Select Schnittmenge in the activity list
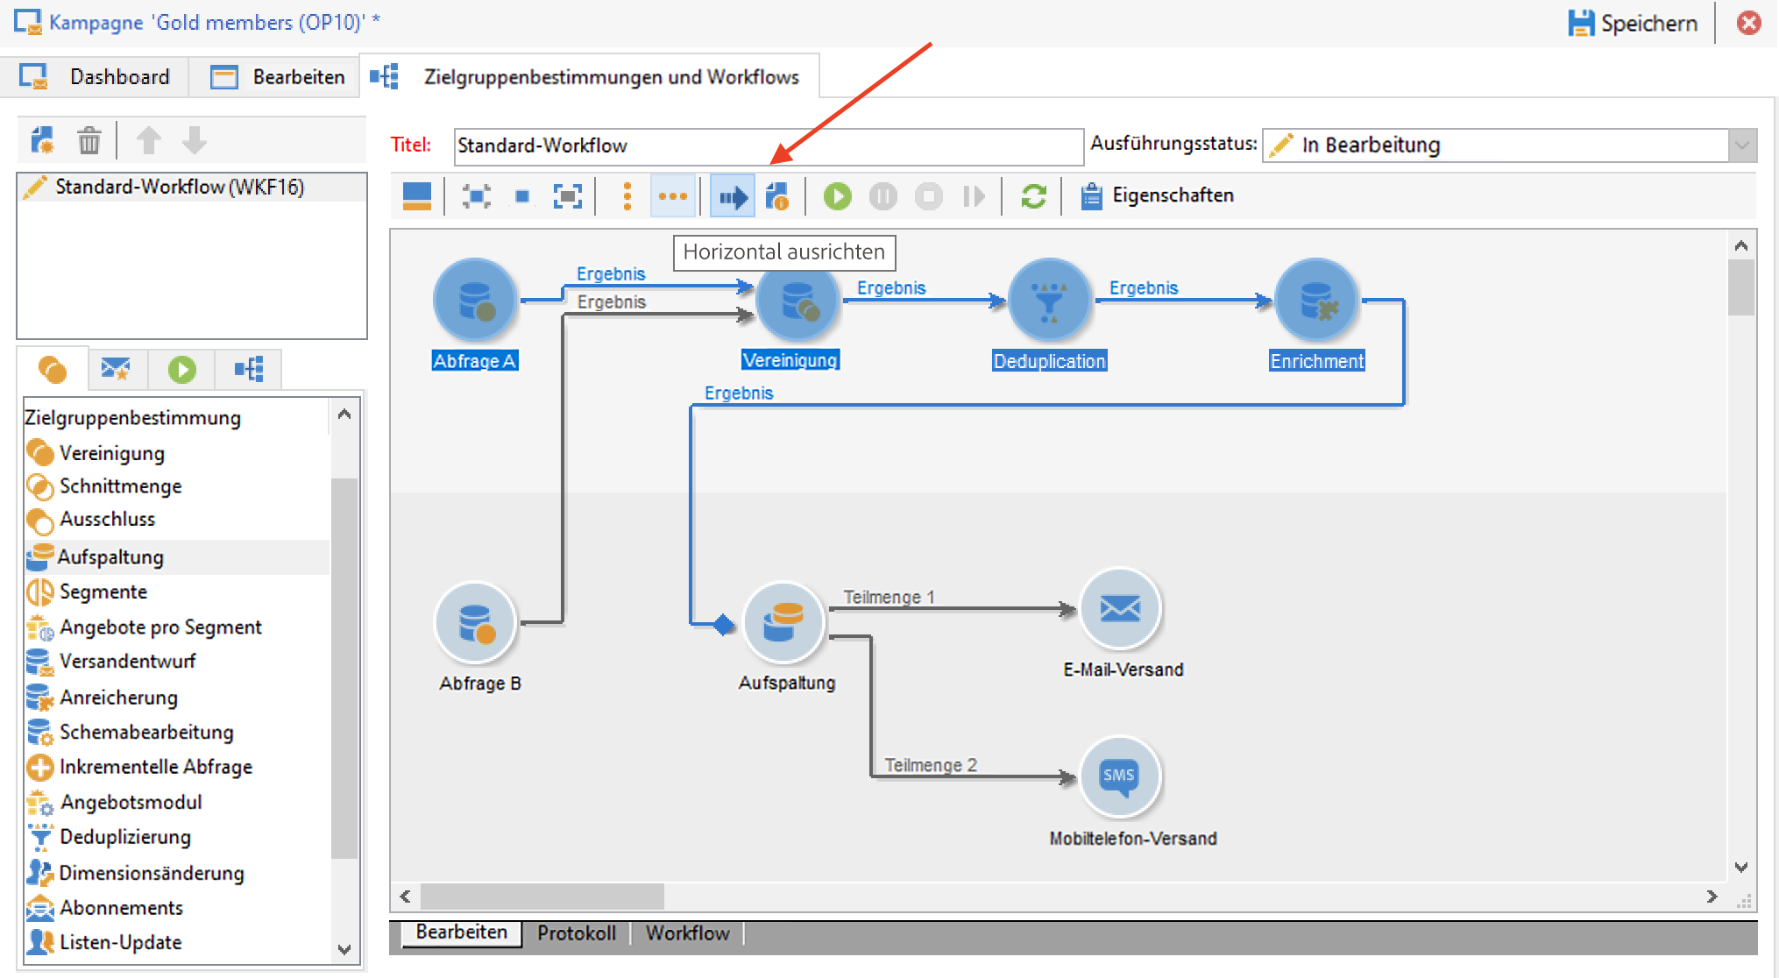Screen dimensions: 1779x978 tap(120, 486)
